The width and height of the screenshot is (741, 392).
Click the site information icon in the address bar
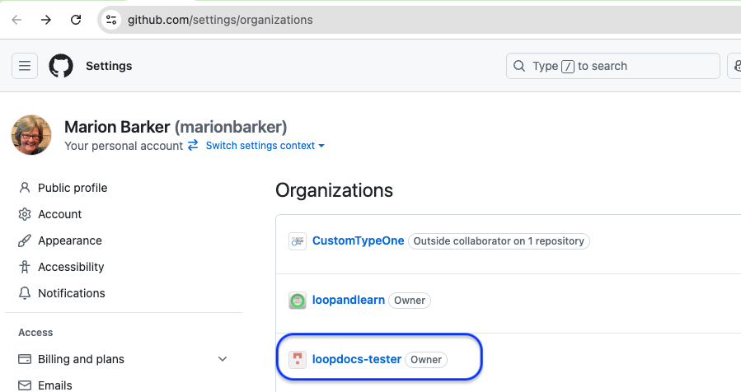point(112,20)
